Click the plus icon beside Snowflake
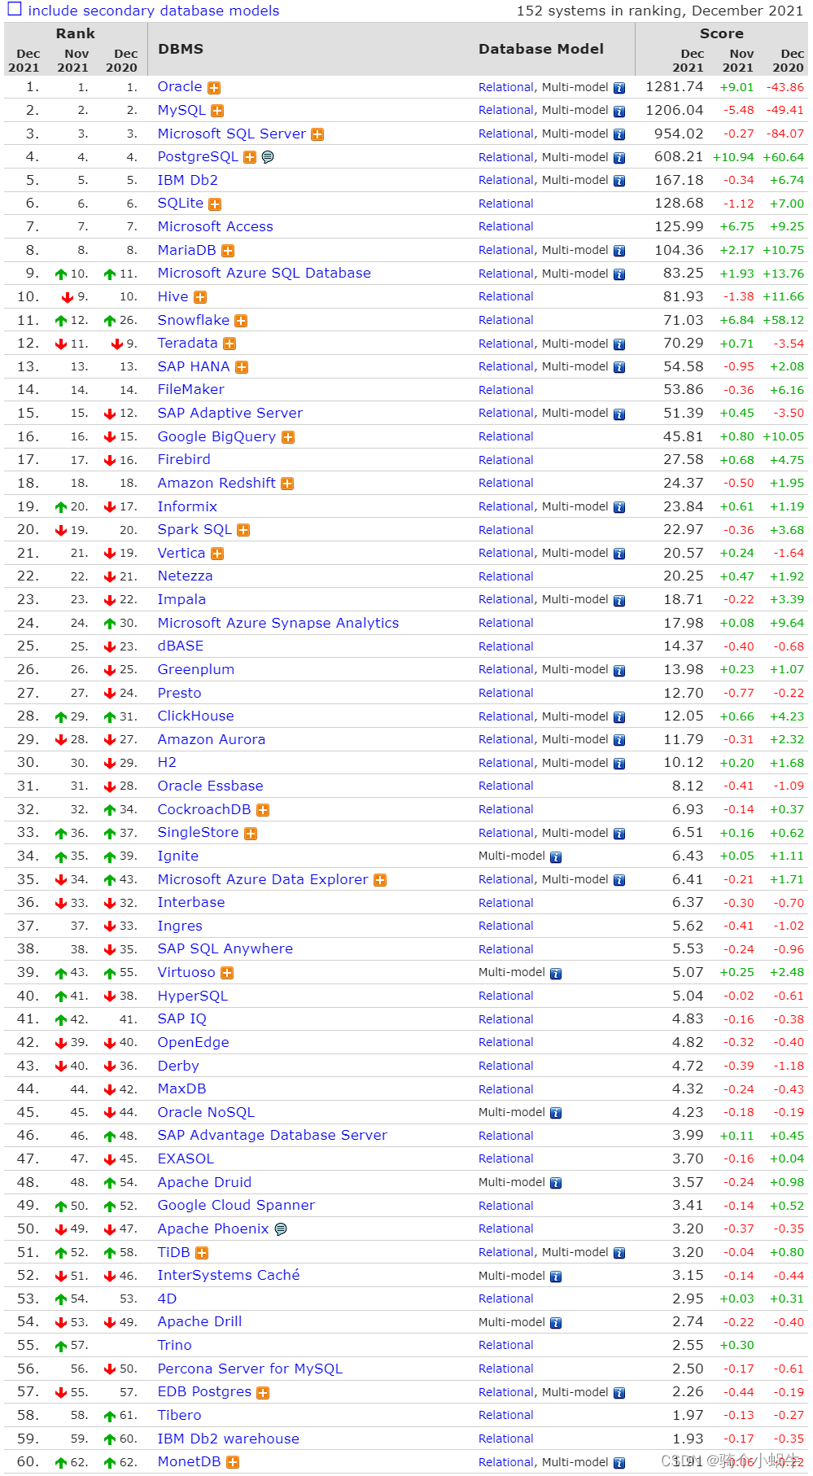Image resolution: width=813 pixels, height=1476 pixels. point(241,321)
